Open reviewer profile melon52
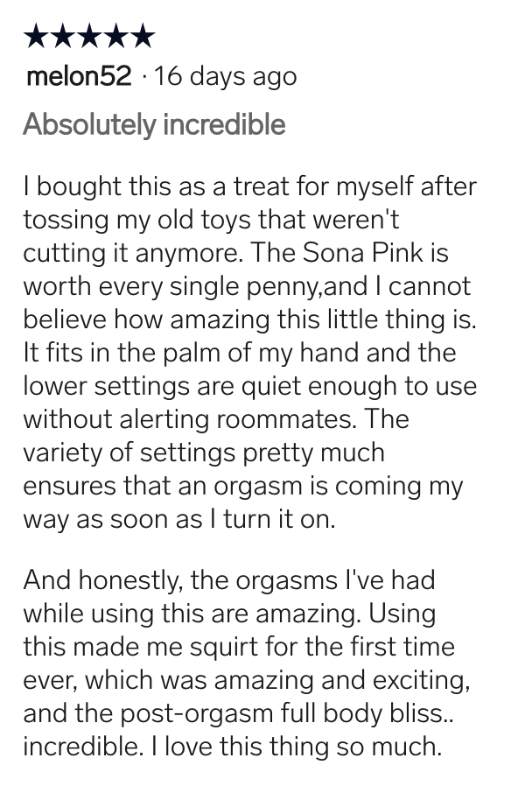Screen dimensions: 532x800 [79, 76]
